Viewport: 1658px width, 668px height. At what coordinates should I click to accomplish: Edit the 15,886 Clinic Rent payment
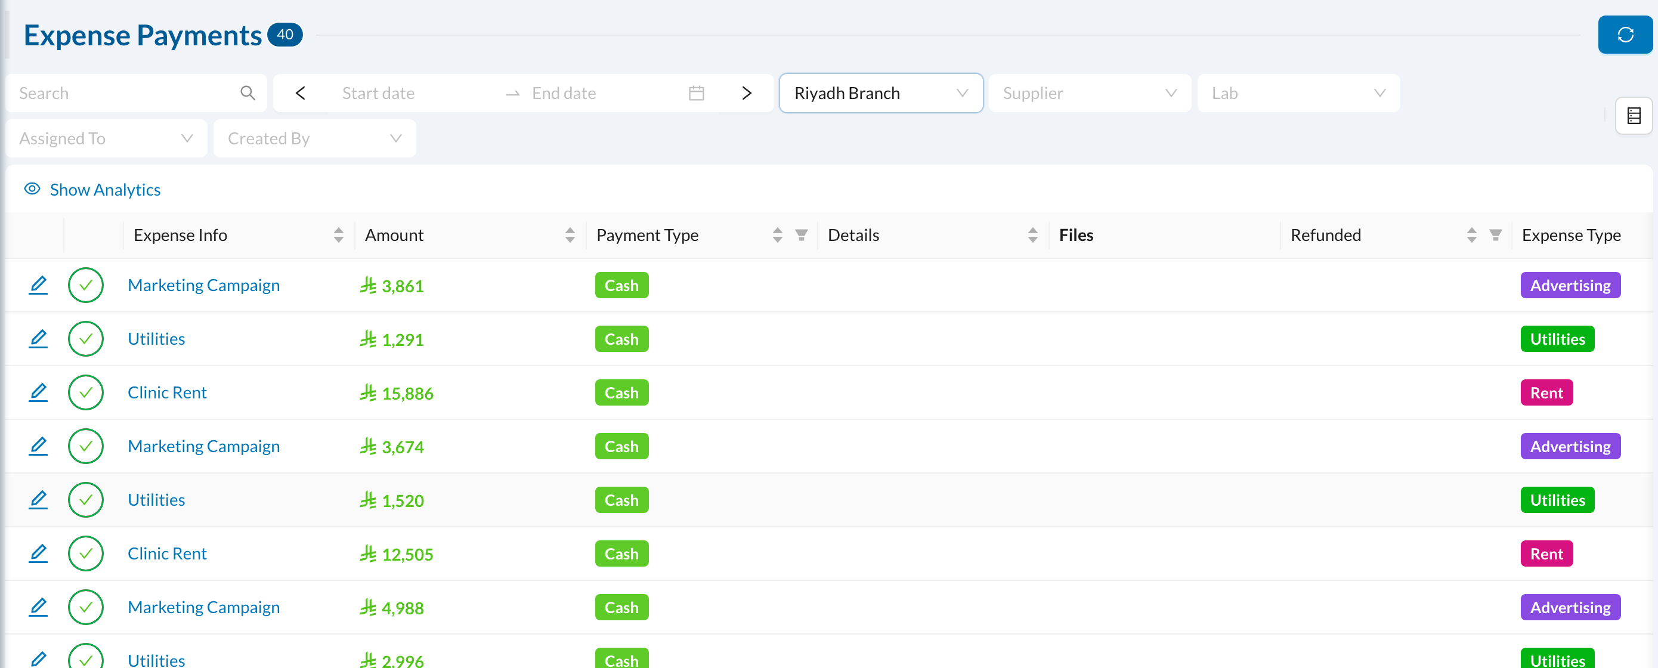pyautogui.click(x=39, y=392)
